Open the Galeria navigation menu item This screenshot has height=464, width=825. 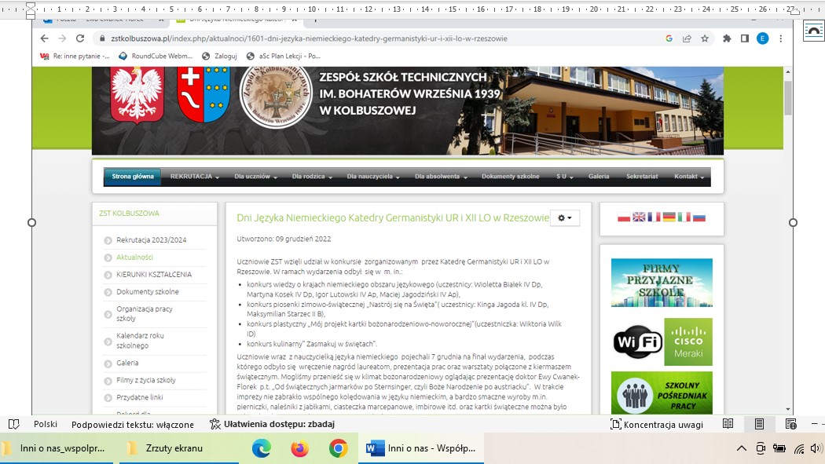click(599, 177)
